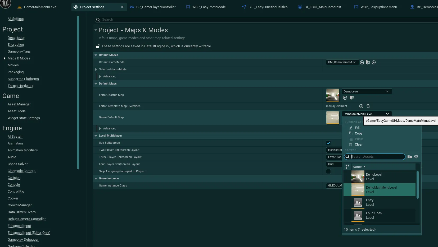Open Four Player Splitscreen Layout dropdown
Viewport: 438px width, 247px height.
coord(334,164)
